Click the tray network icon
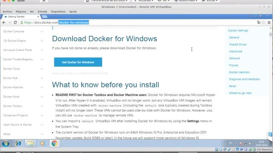Screen dimensions: 273x153 pyautogui.click(x=246, y=144)
